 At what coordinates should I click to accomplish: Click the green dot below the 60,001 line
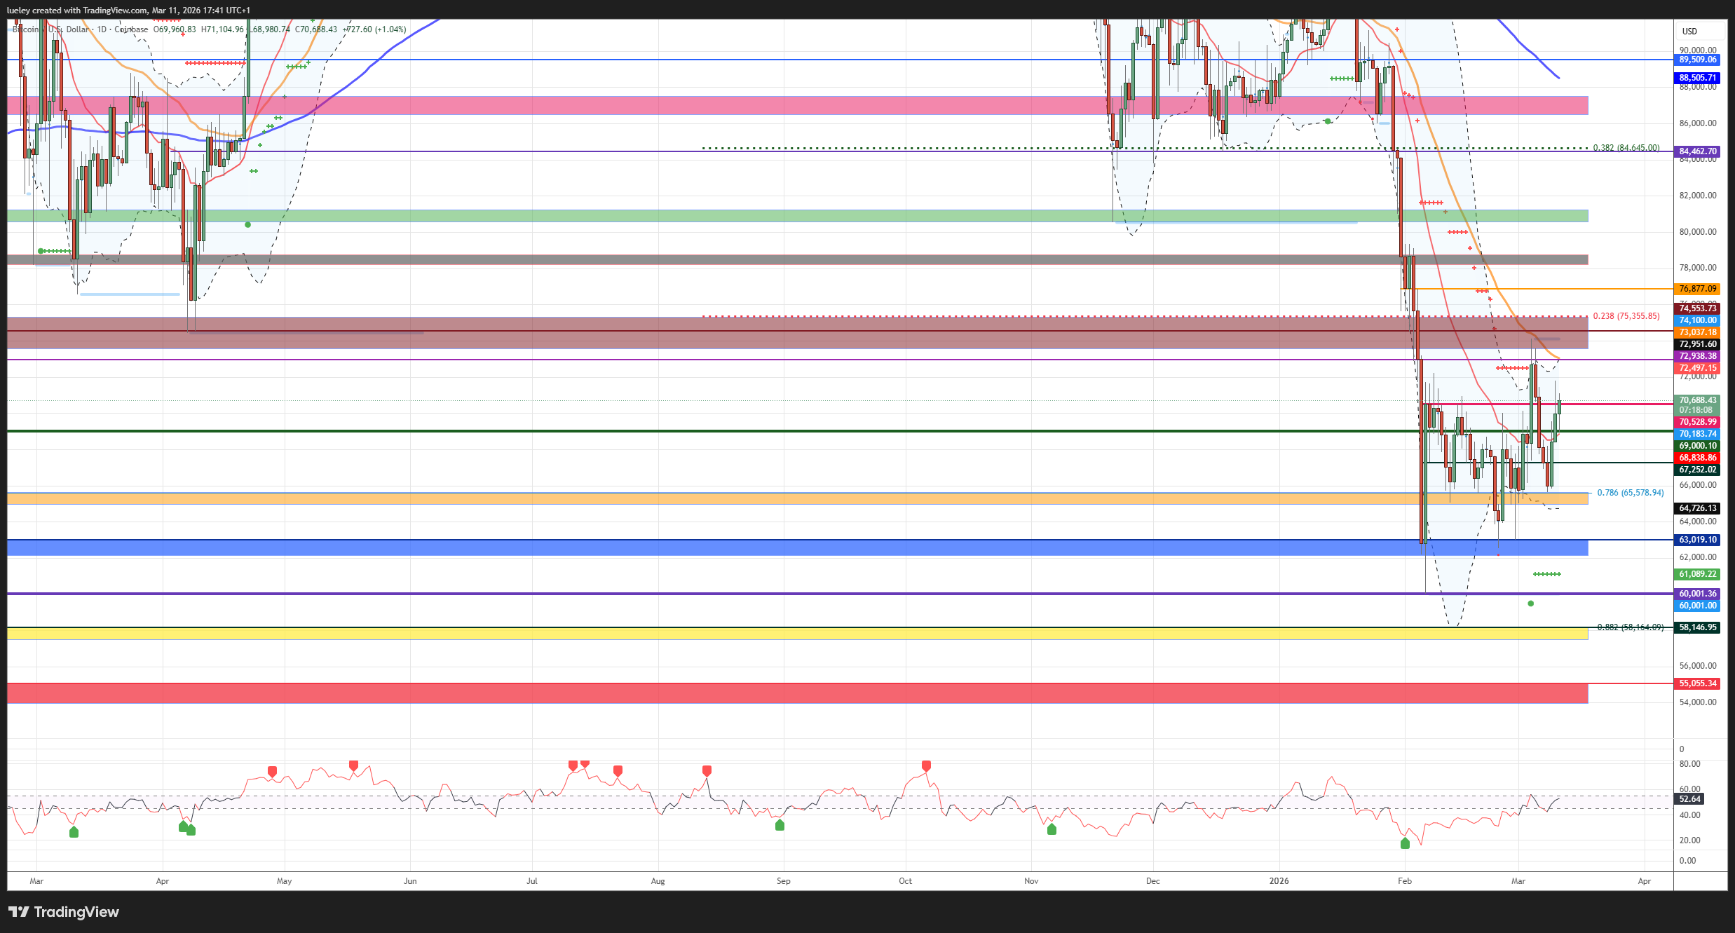1530,604
